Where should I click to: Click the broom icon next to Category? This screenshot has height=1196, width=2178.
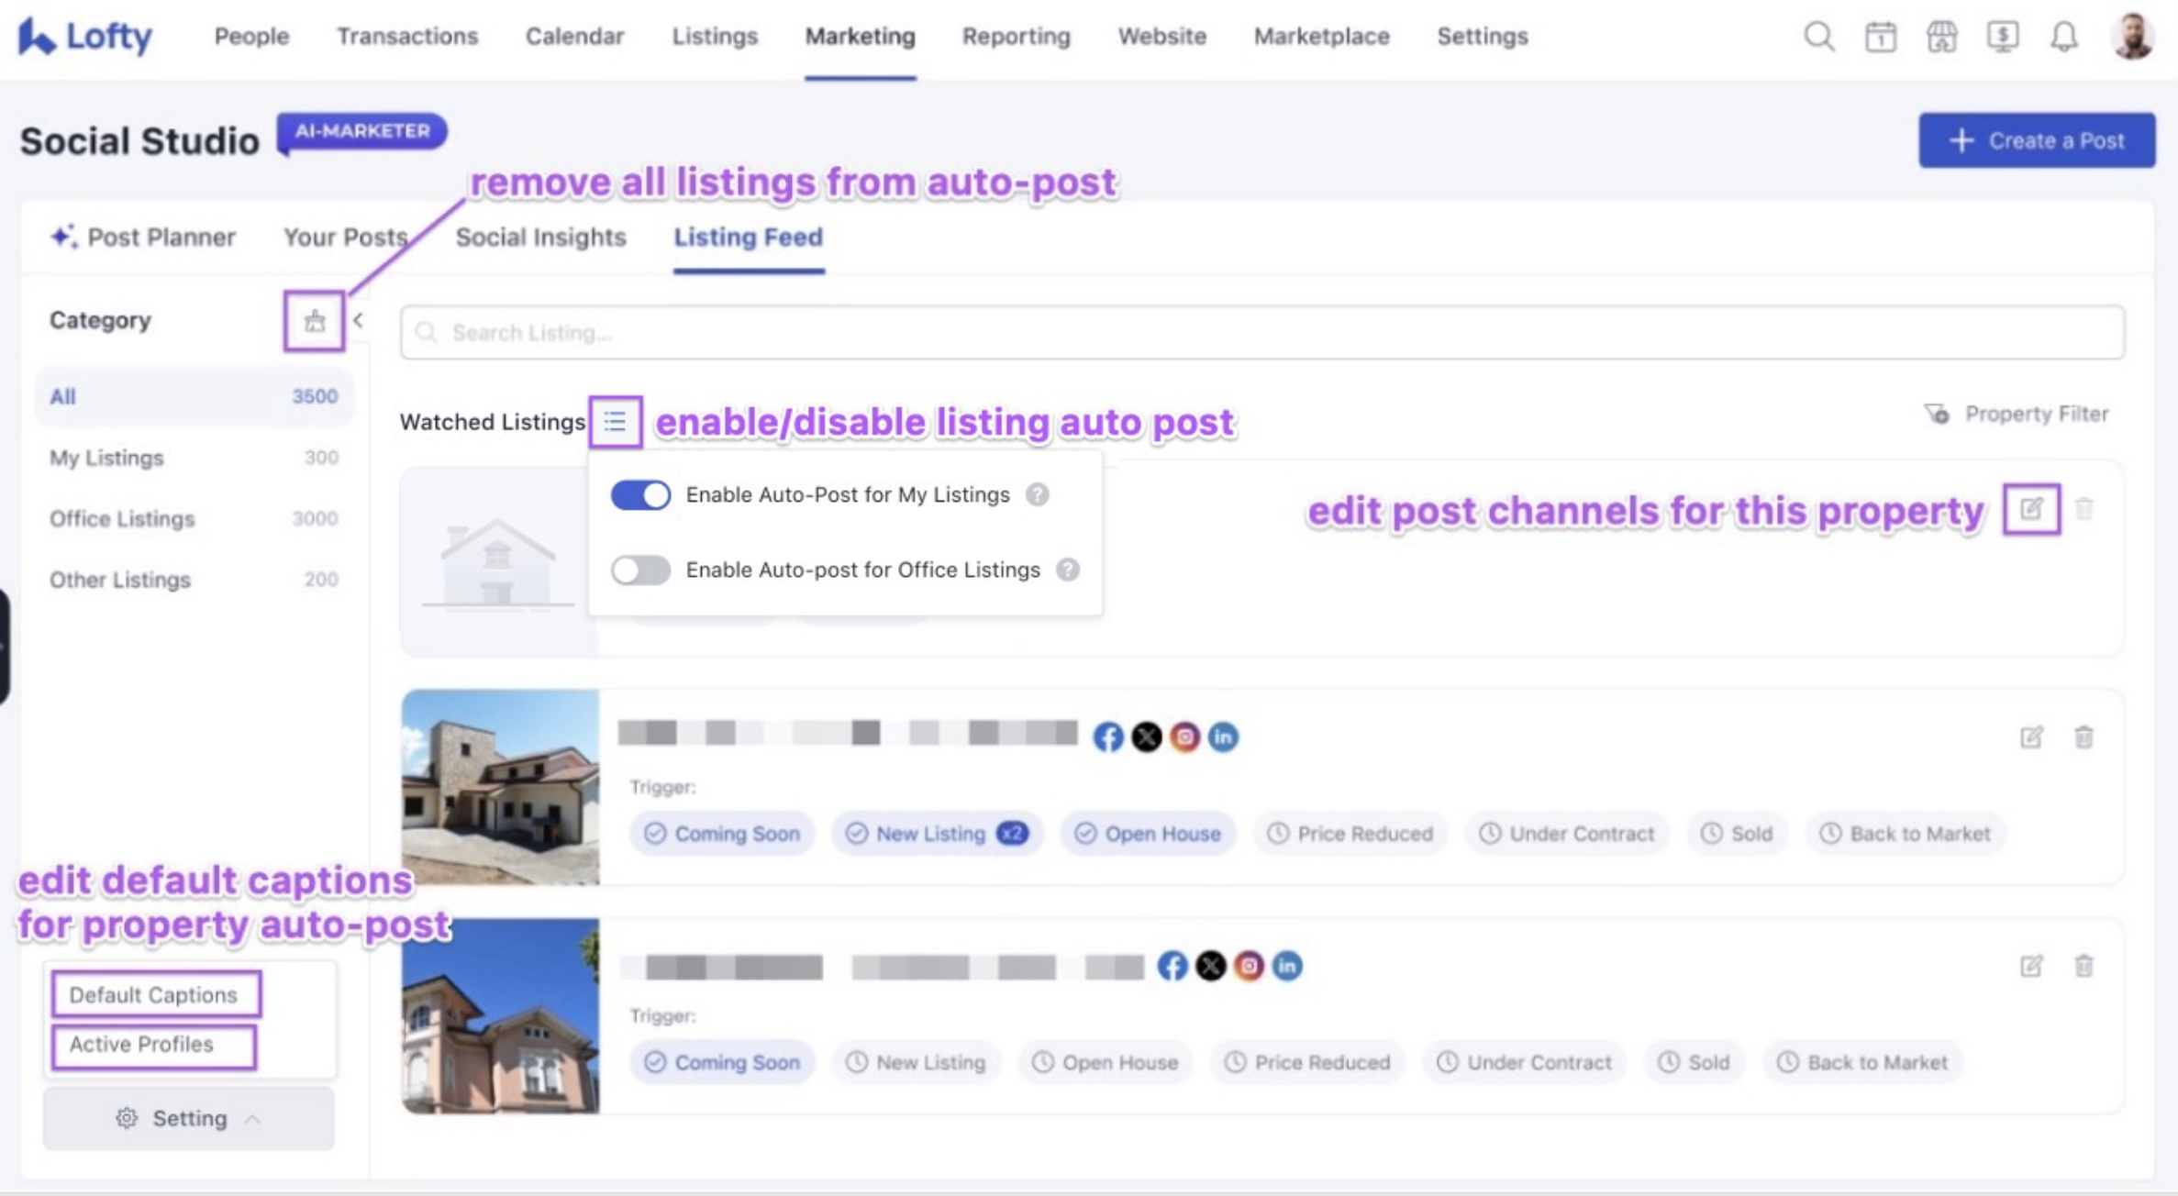pyautogui.click(x=314, y=321)
